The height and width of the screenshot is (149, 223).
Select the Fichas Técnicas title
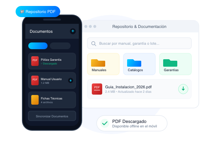point(52,98)
